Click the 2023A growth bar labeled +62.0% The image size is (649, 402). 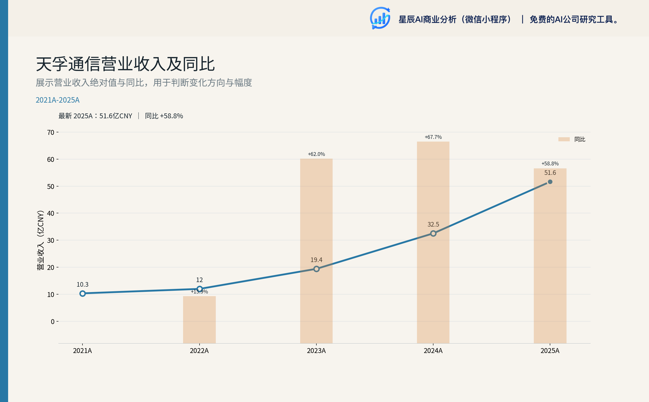(316, 251)
